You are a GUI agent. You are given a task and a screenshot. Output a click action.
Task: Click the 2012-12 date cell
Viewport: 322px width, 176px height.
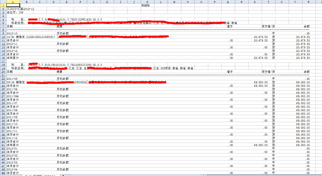coord(12,51)
